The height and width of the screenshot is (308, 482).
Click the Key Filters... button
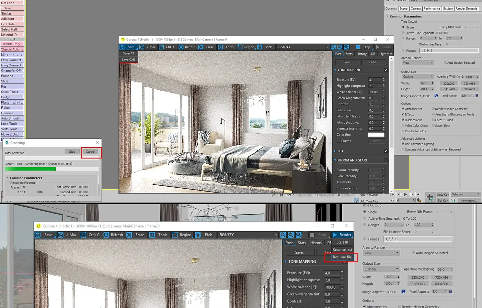pyautogui.click(x=468, y=201)
